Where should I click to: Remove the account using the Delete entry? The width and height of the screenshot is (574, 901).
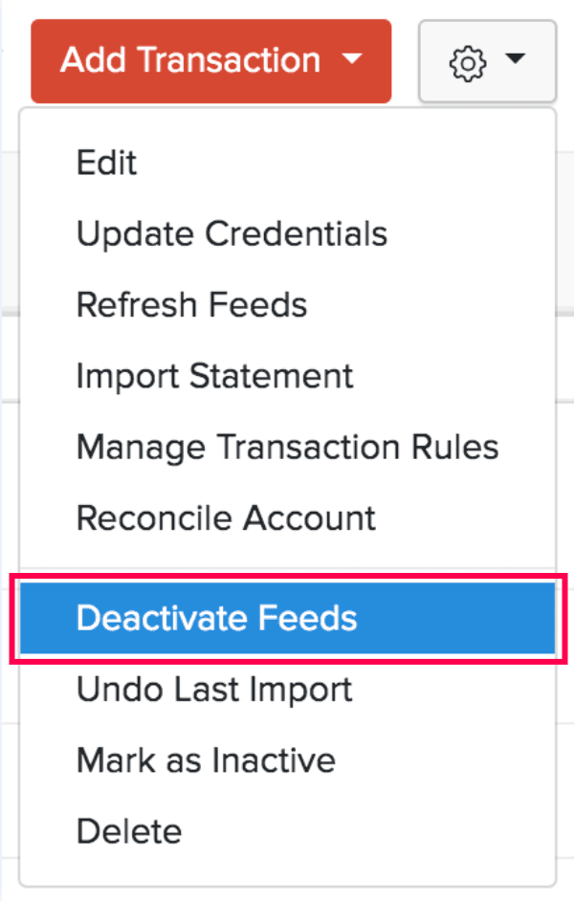point(128,830)
